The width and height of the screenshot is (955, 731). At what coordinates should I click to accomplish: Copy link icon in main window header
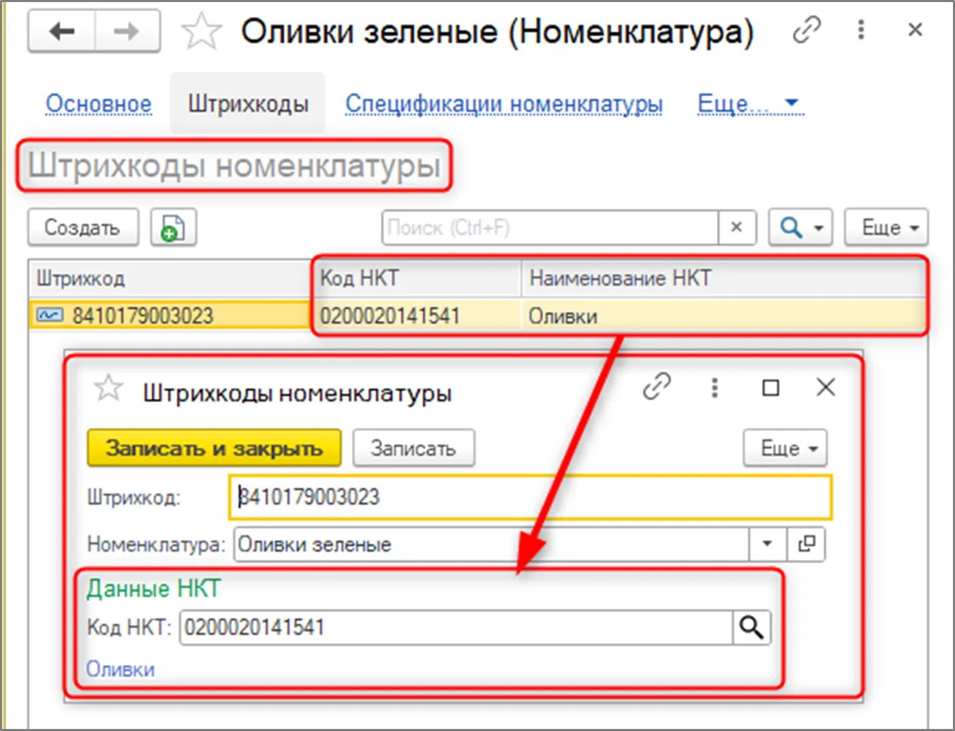pyautogui.click(x=807, y=30)
